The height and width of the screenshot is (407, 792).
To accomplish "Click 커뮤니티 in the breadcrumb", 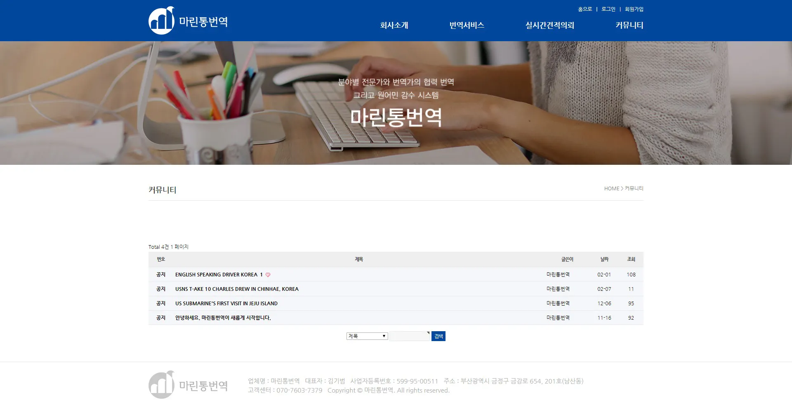I will (634, 189).
